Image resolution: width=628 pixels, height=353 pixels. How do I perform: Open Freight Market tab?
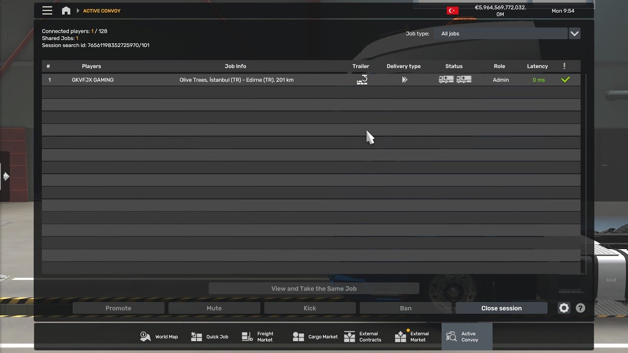click(x=258, y=337)
